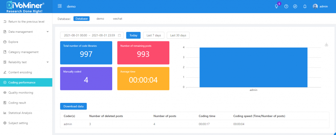Image resolution: width=336 pixels, height=135 pixels.
Task: Expand the Reliability test submenu
Action: [48, 62]
